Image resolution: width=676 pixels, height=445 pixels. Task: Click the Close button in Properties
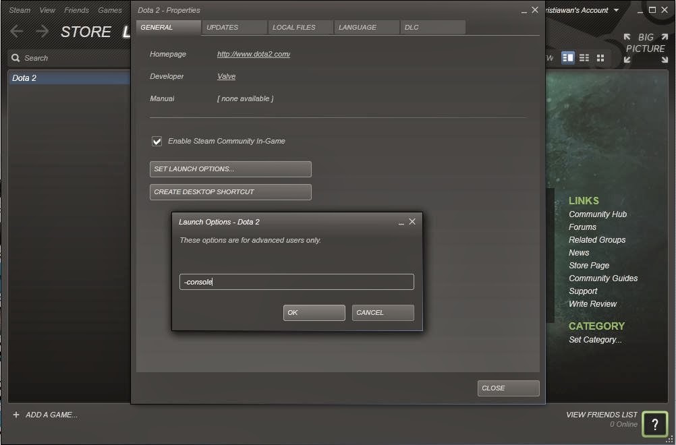pyautogui.click(x=508, y=388)
